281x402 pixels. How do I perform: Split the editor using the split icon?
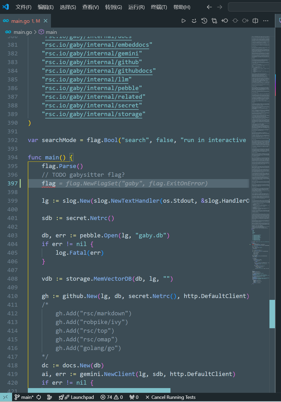255,20
